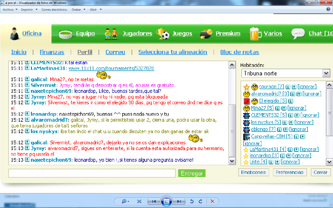Viewport: 333px width, 208px height.
Task: Delete the current photo with the red X
Action: coord(212,201)
